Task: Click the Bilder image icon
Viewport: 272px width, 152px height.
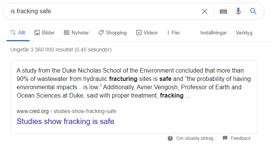Action: tap(37, 33)
